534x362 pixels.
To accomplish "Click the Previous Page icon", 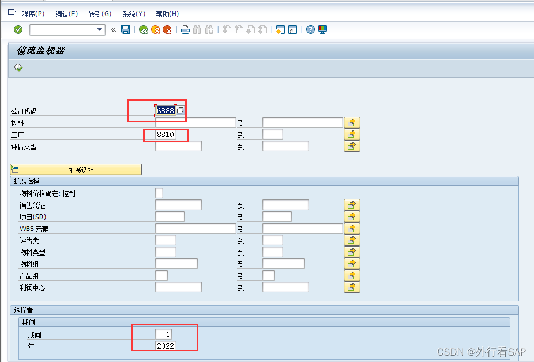I will pos(239,29).
